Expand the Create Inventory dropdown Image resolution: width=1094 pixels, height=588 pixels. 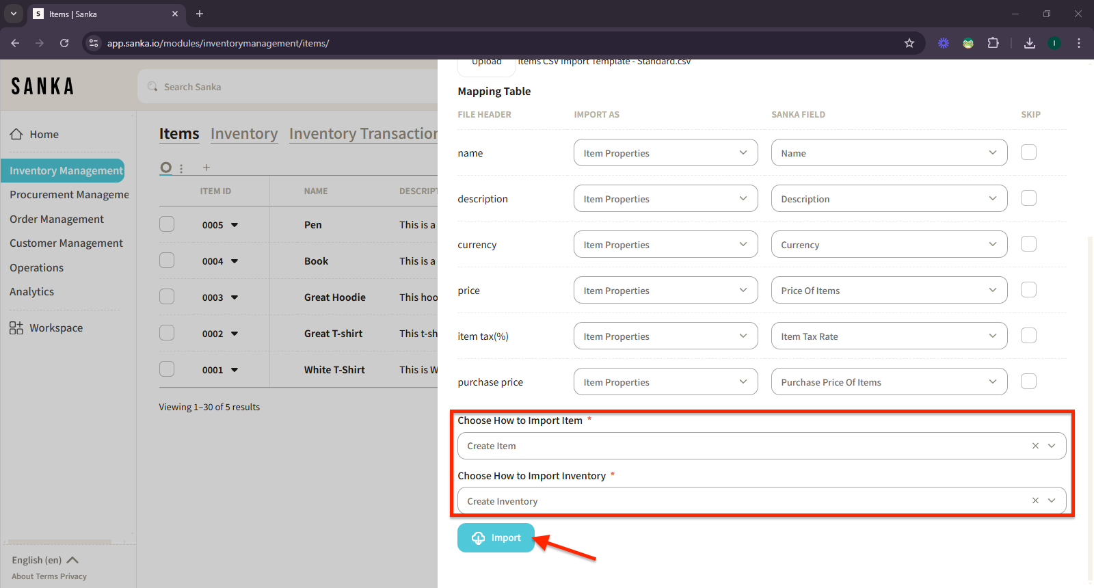[x=1052, y=501]
